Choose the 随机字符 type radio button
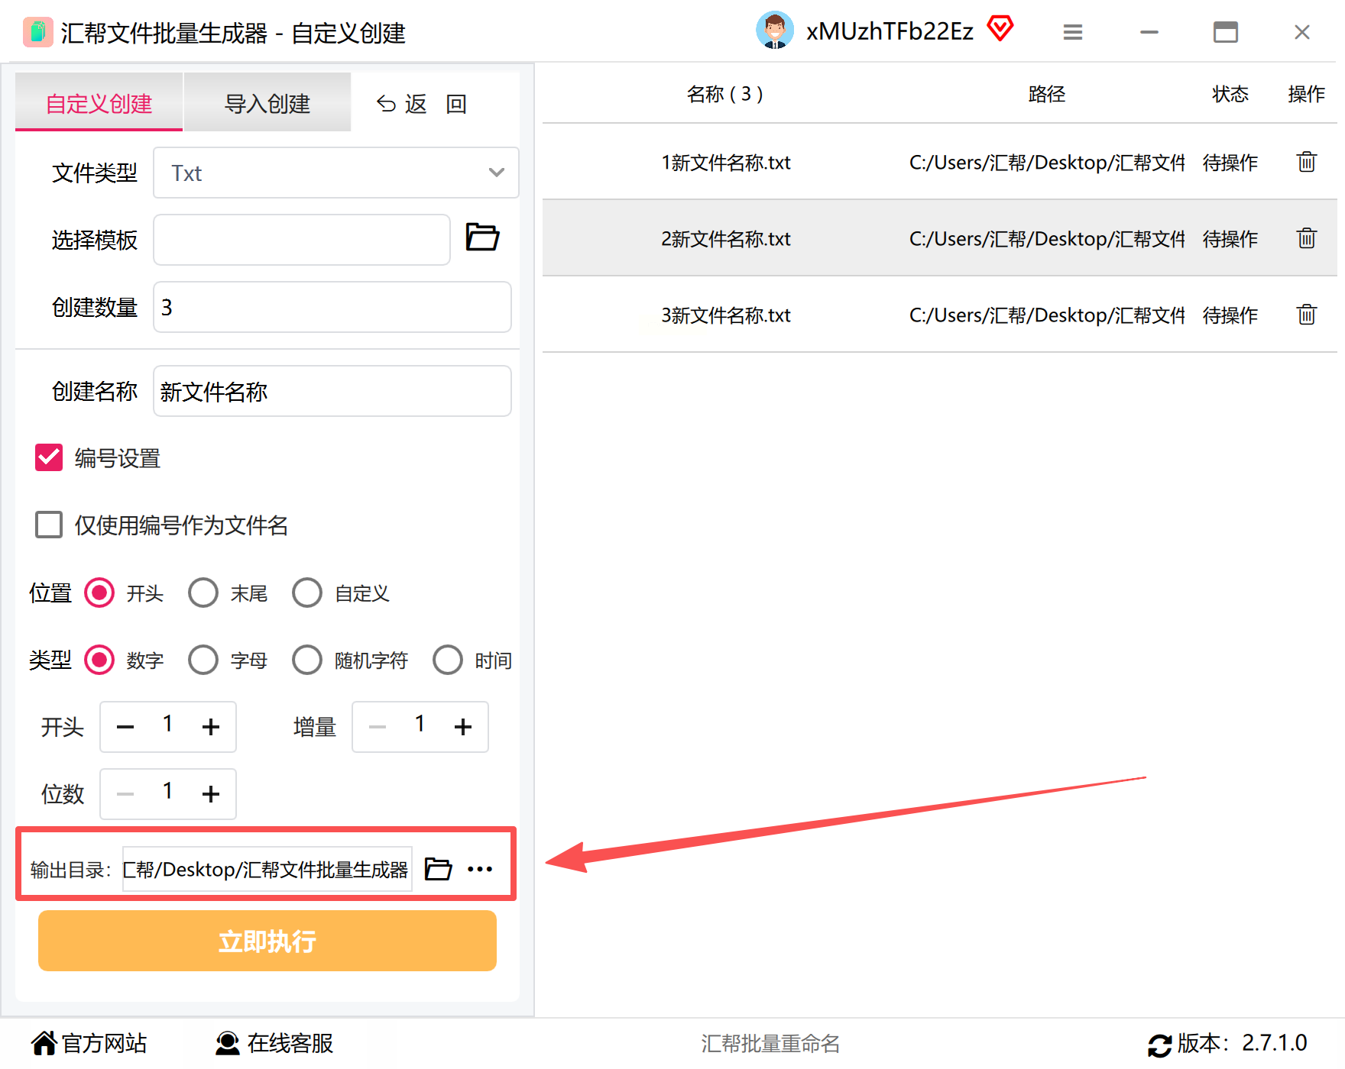 pyautogui.click(x=307, y=660)
